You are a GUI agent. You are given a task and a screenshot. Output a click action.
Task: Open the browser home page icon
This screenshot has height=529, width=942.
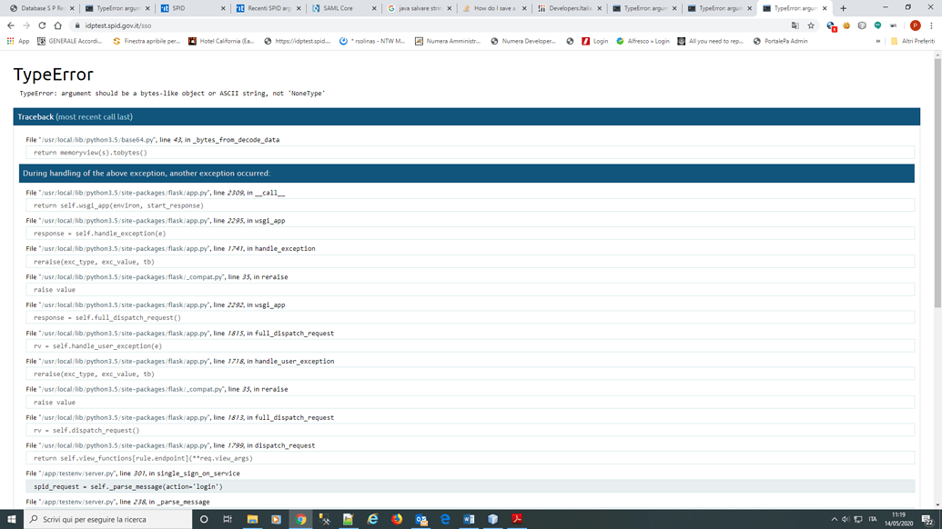click(57, 25)
